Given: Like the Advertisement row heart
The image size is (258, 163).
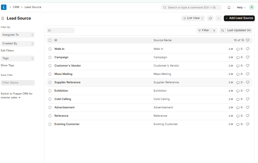Looking at the screenshot, I should tap(248, 107).
